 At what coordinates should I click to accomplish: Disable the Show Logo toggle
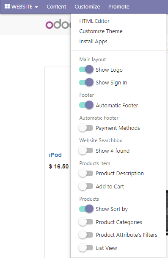click(x=86, y=70)
